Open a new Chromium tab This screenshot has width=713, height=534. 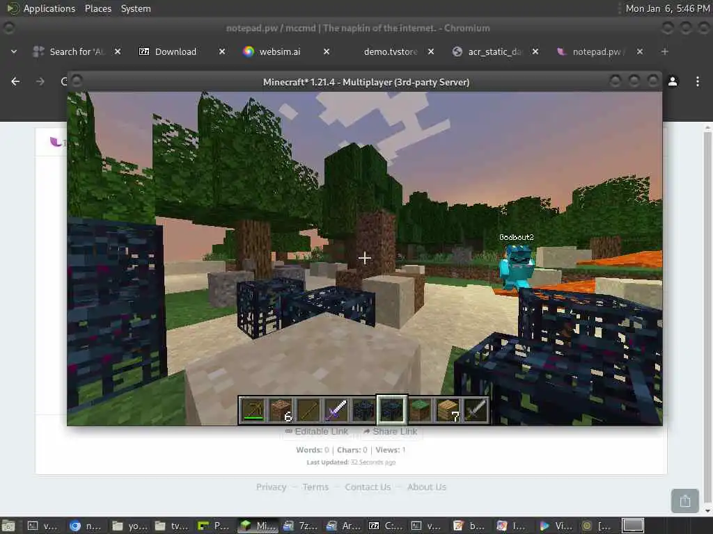664,51
